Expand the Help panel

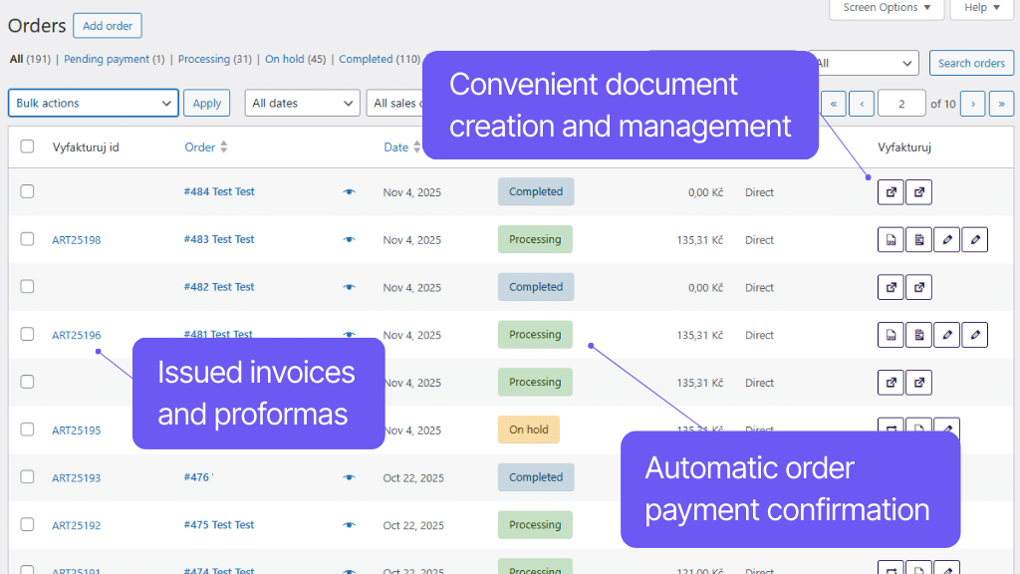pos(981,8)
